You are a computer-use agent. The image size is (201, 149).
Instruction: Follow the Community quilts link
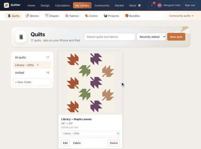(181, 16)
